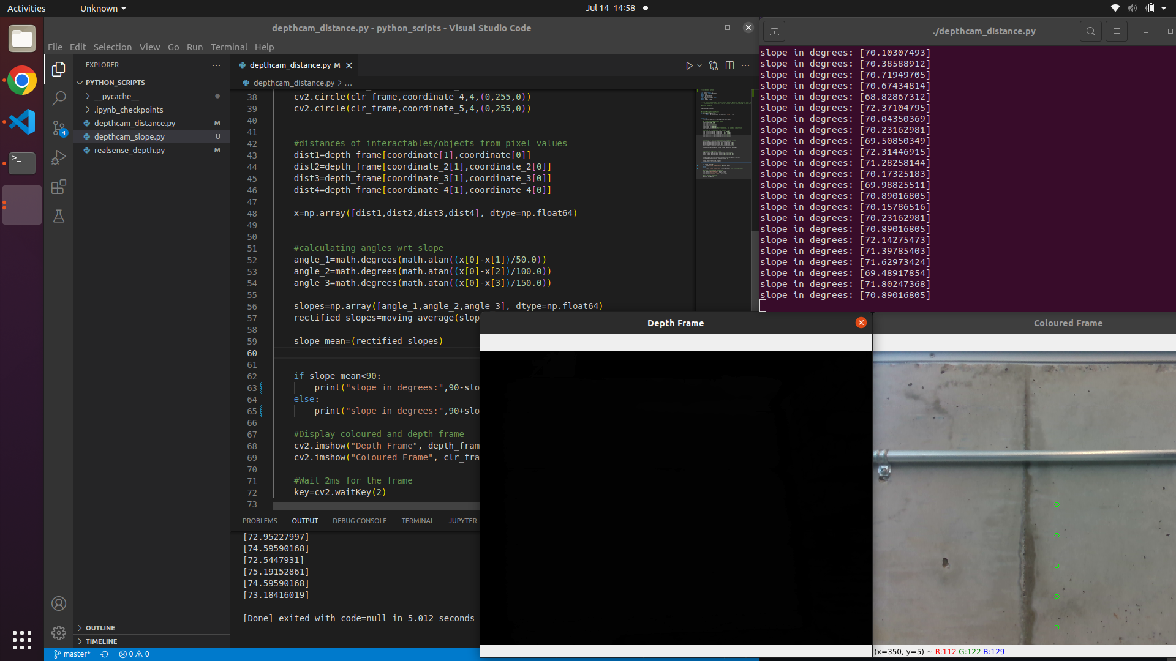Click the editor minimap to navigate

(x=723, y=135)
